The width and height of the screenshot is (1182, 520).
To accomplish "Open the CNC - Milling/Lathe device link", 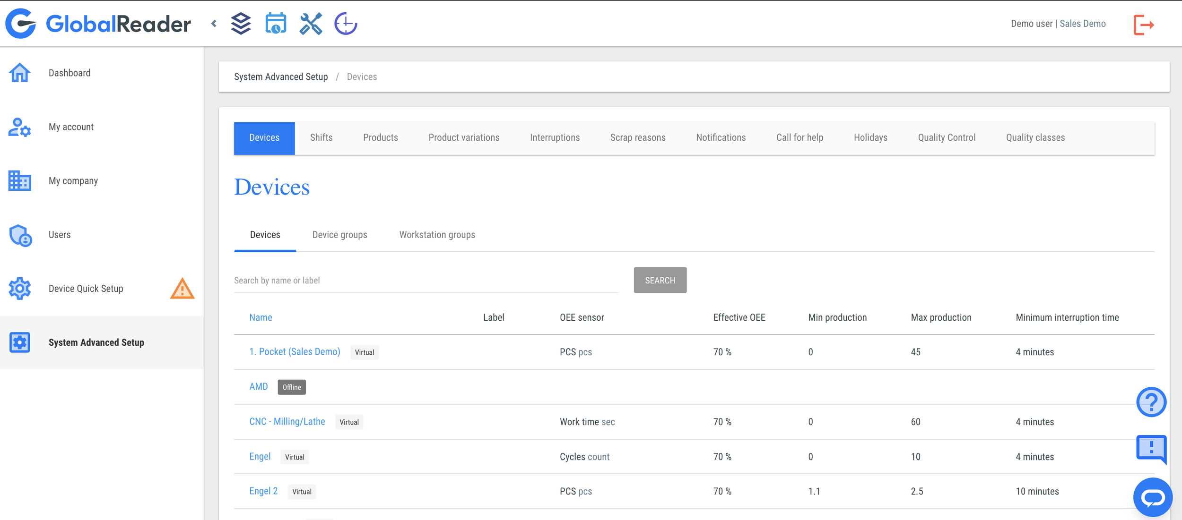I will pyautogui.click(x=287, y=421).
